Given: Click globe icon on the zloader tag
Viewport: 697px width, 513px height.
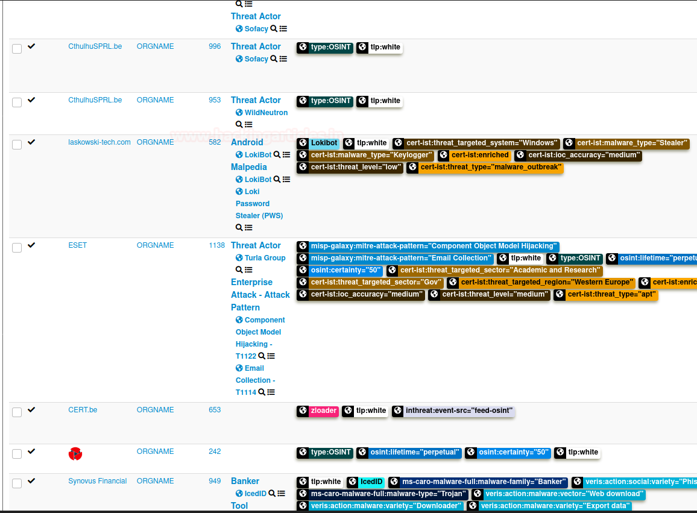Looking at the screenshot, I should coord(303,411).
